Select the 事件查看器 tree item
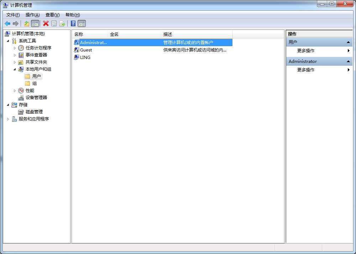 [36, 55]
